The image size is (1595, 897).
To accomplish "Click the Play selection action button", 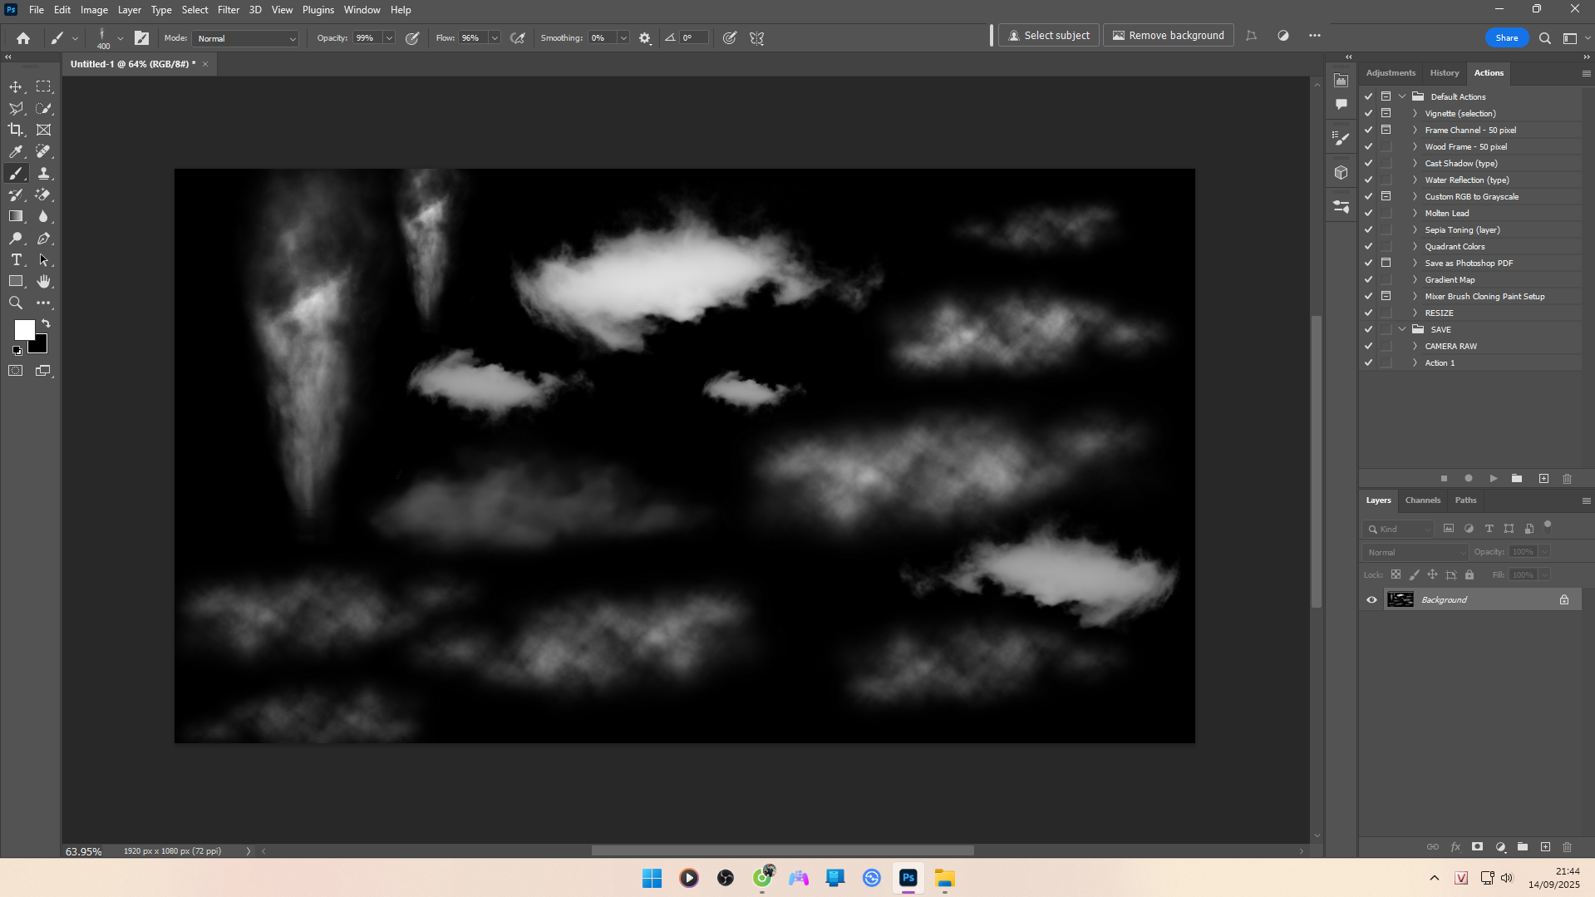I will coord(1494,479).
